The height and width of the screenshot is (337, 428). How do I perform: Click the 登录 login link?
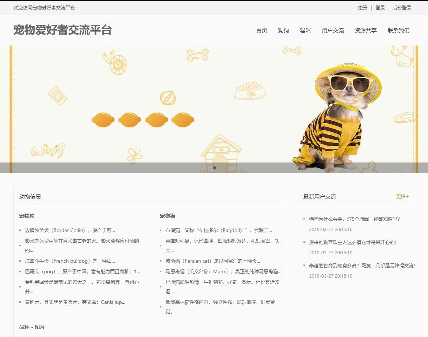(380, 8)
